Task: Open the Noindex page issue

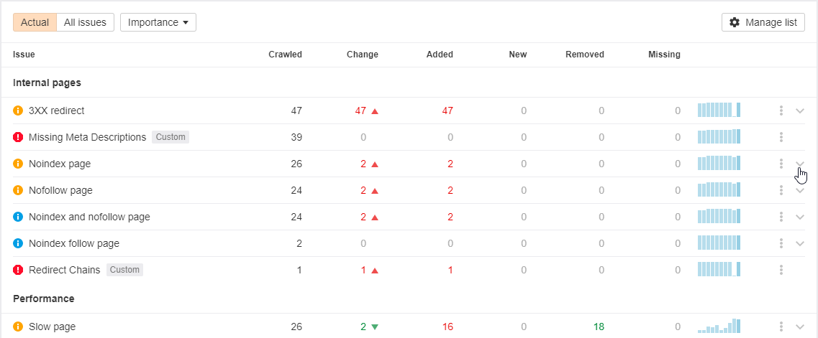Action: click(60, 164)
